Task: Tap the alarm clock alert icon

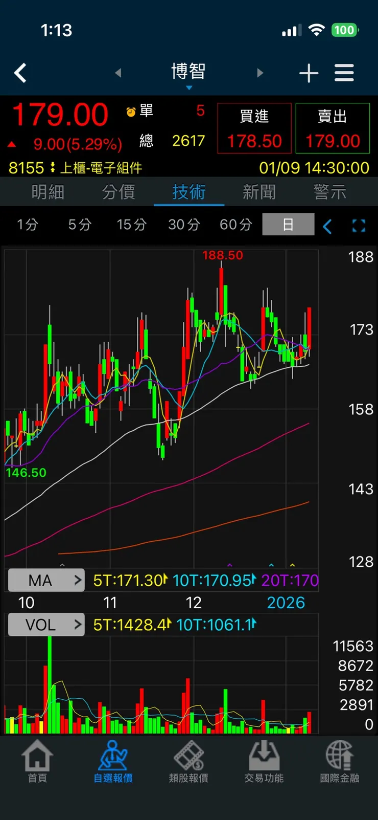Action: (131, 111)
